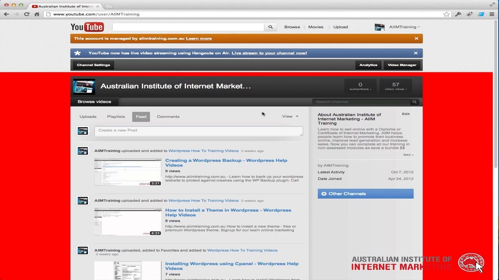Switch to the Uploads tab

click(x=88, y=117)
